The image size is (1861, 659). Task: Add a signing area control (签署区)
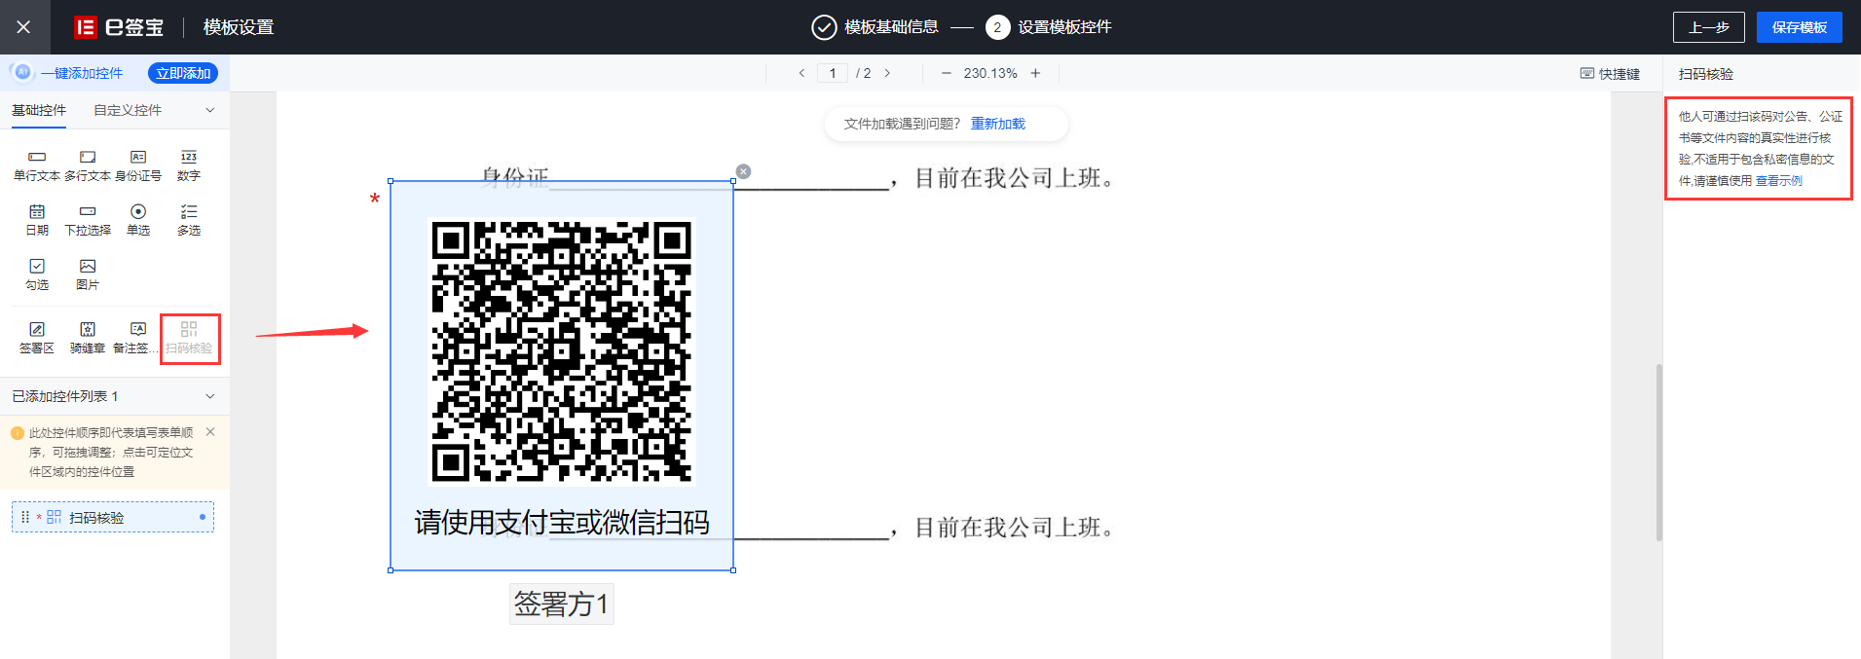click(37, 338)
